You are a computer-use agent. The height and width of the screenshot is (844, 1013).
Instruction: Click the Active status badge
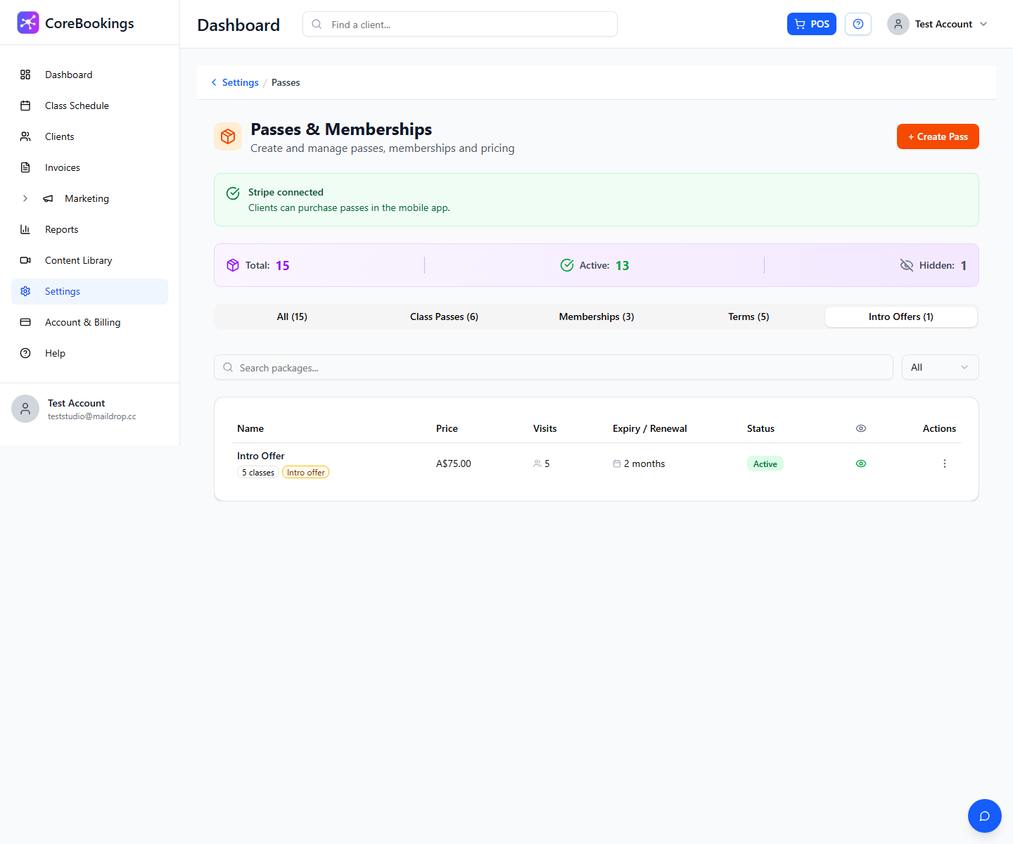click(765, 463)
